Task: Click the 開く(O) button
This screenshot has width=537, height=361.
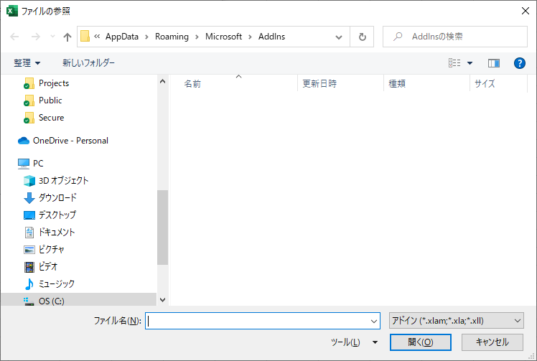Action: point(420,342)
